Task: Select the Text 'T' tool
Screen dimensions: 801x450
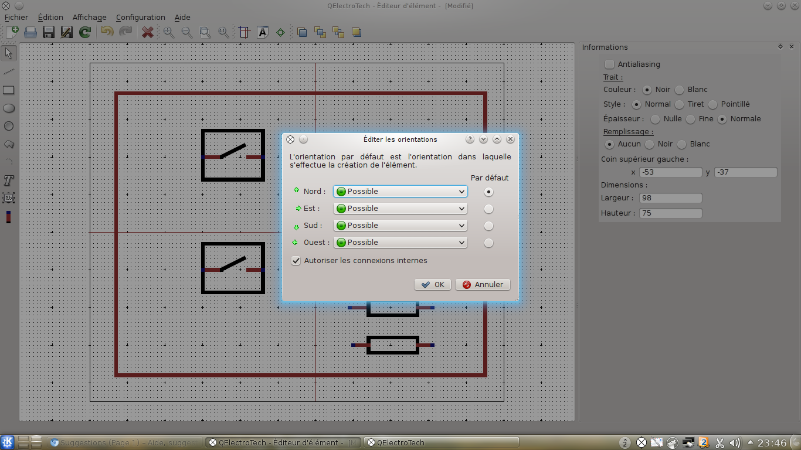Action: point(8,180)
